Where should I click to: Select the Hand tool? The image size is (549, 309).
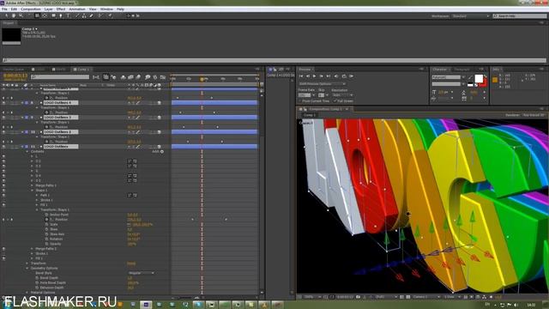(14, 15)
